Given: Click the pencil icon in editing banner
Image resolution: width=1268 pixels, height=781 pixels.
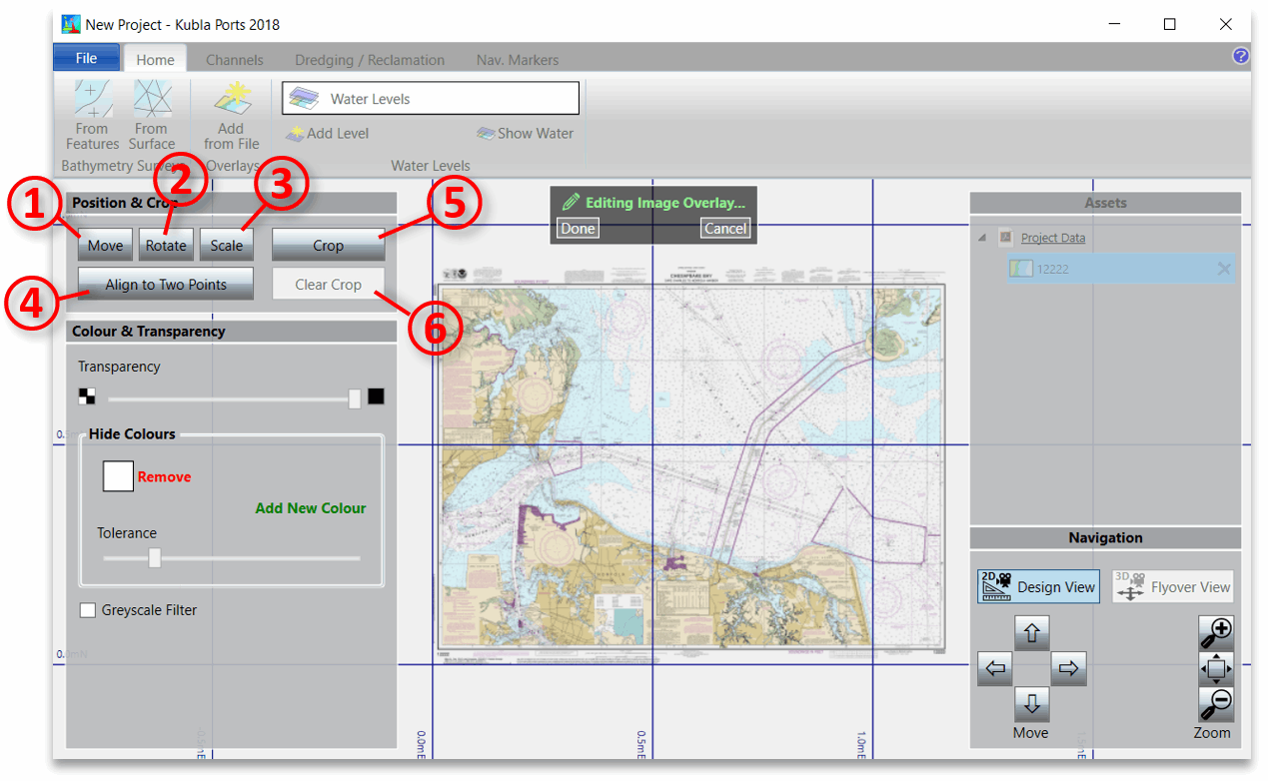Looking at the screenshot, I should (571, 203).
